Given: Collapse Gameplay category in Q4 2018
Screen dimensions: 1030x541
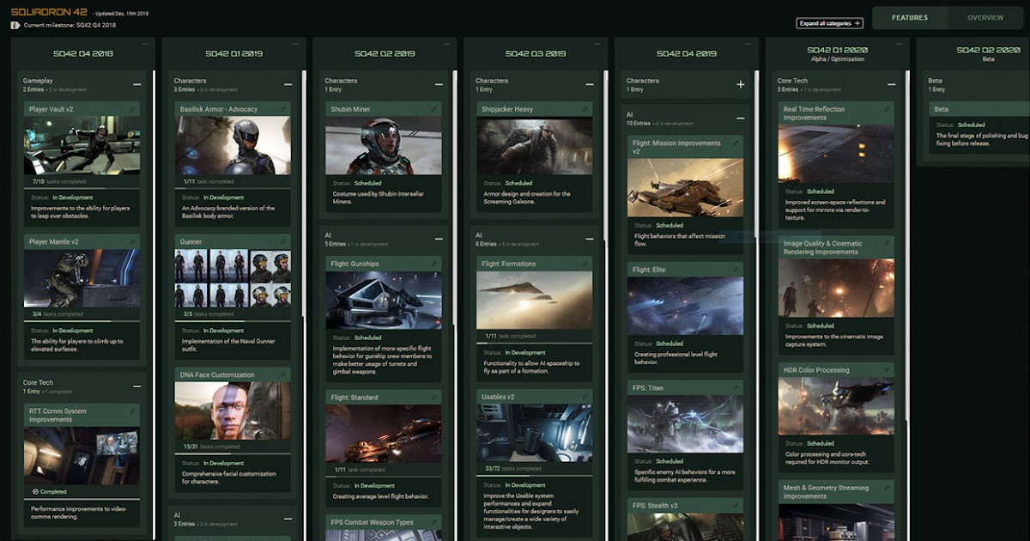Looking at the screenshot, I should point(136,84).
